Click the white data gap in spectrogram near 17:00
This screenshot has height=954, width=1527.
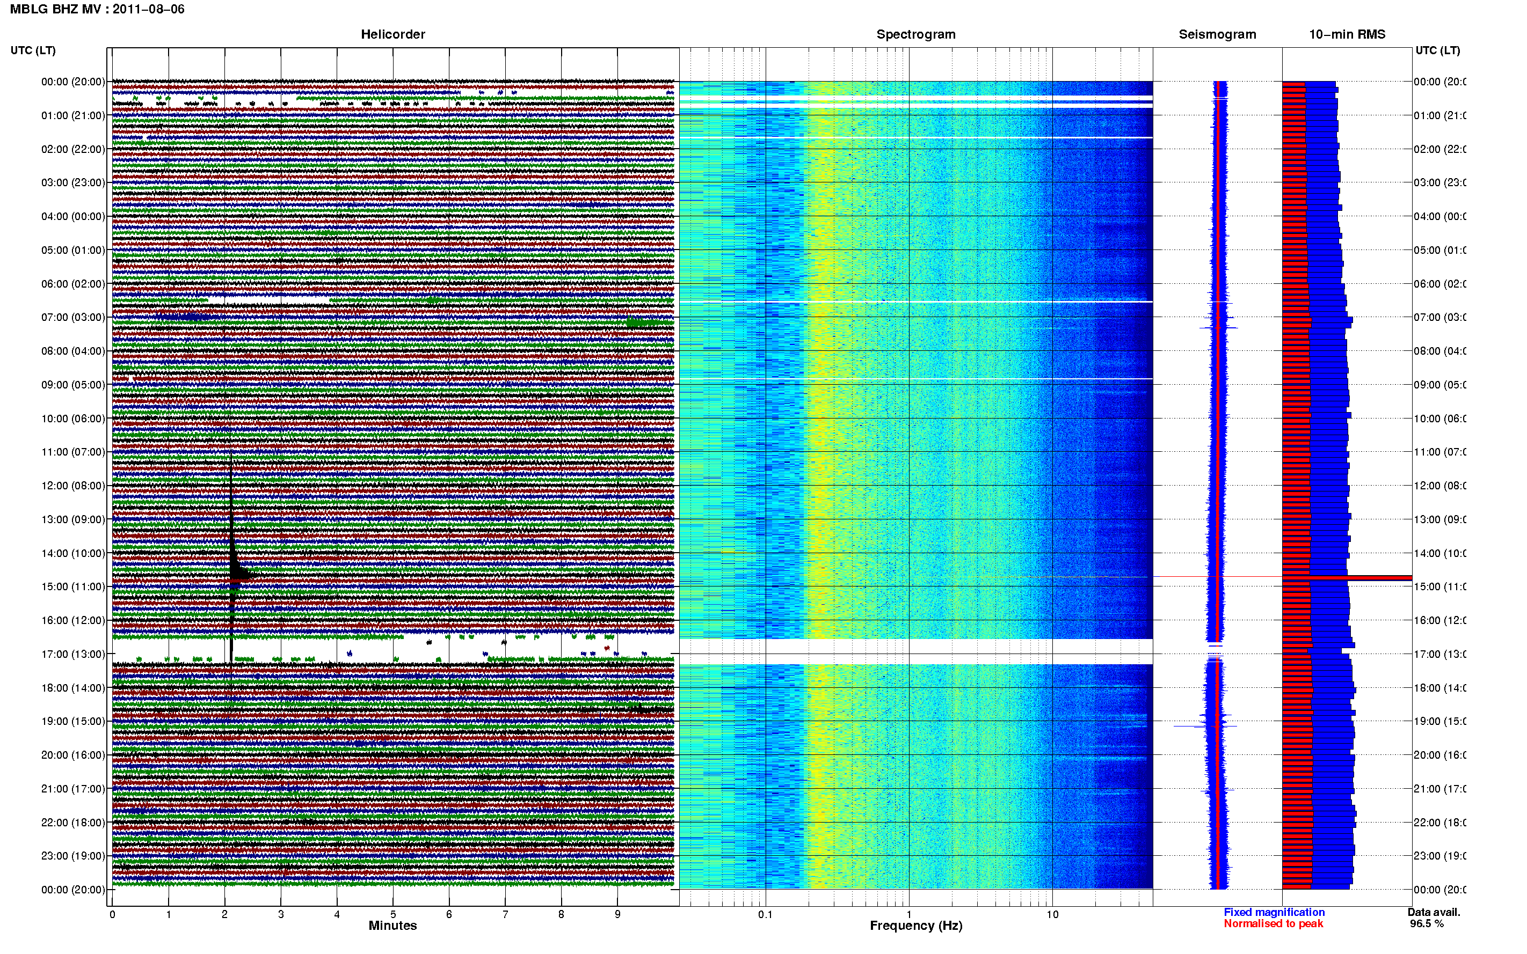916,652
